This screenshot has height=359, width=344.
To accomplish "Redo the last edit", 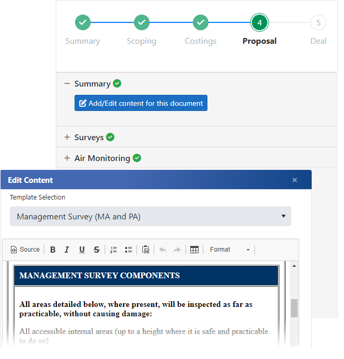I will pyautogui.click(x=177, y=250).
